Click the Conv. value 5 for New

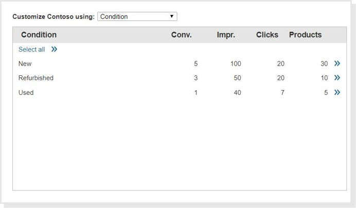tap(195, 64)
